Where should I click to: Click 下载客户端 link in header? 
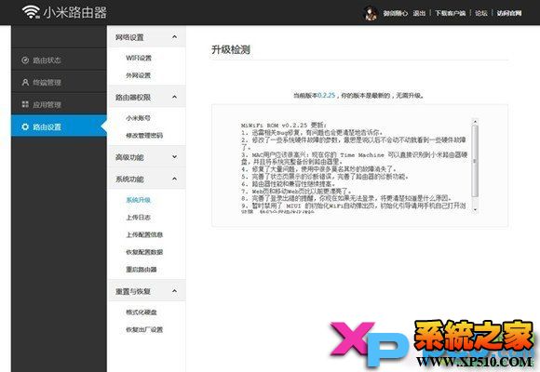450,13
